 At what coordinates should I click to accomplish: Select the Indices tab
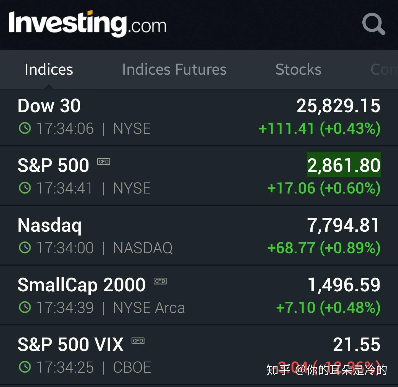coord(49,69)
